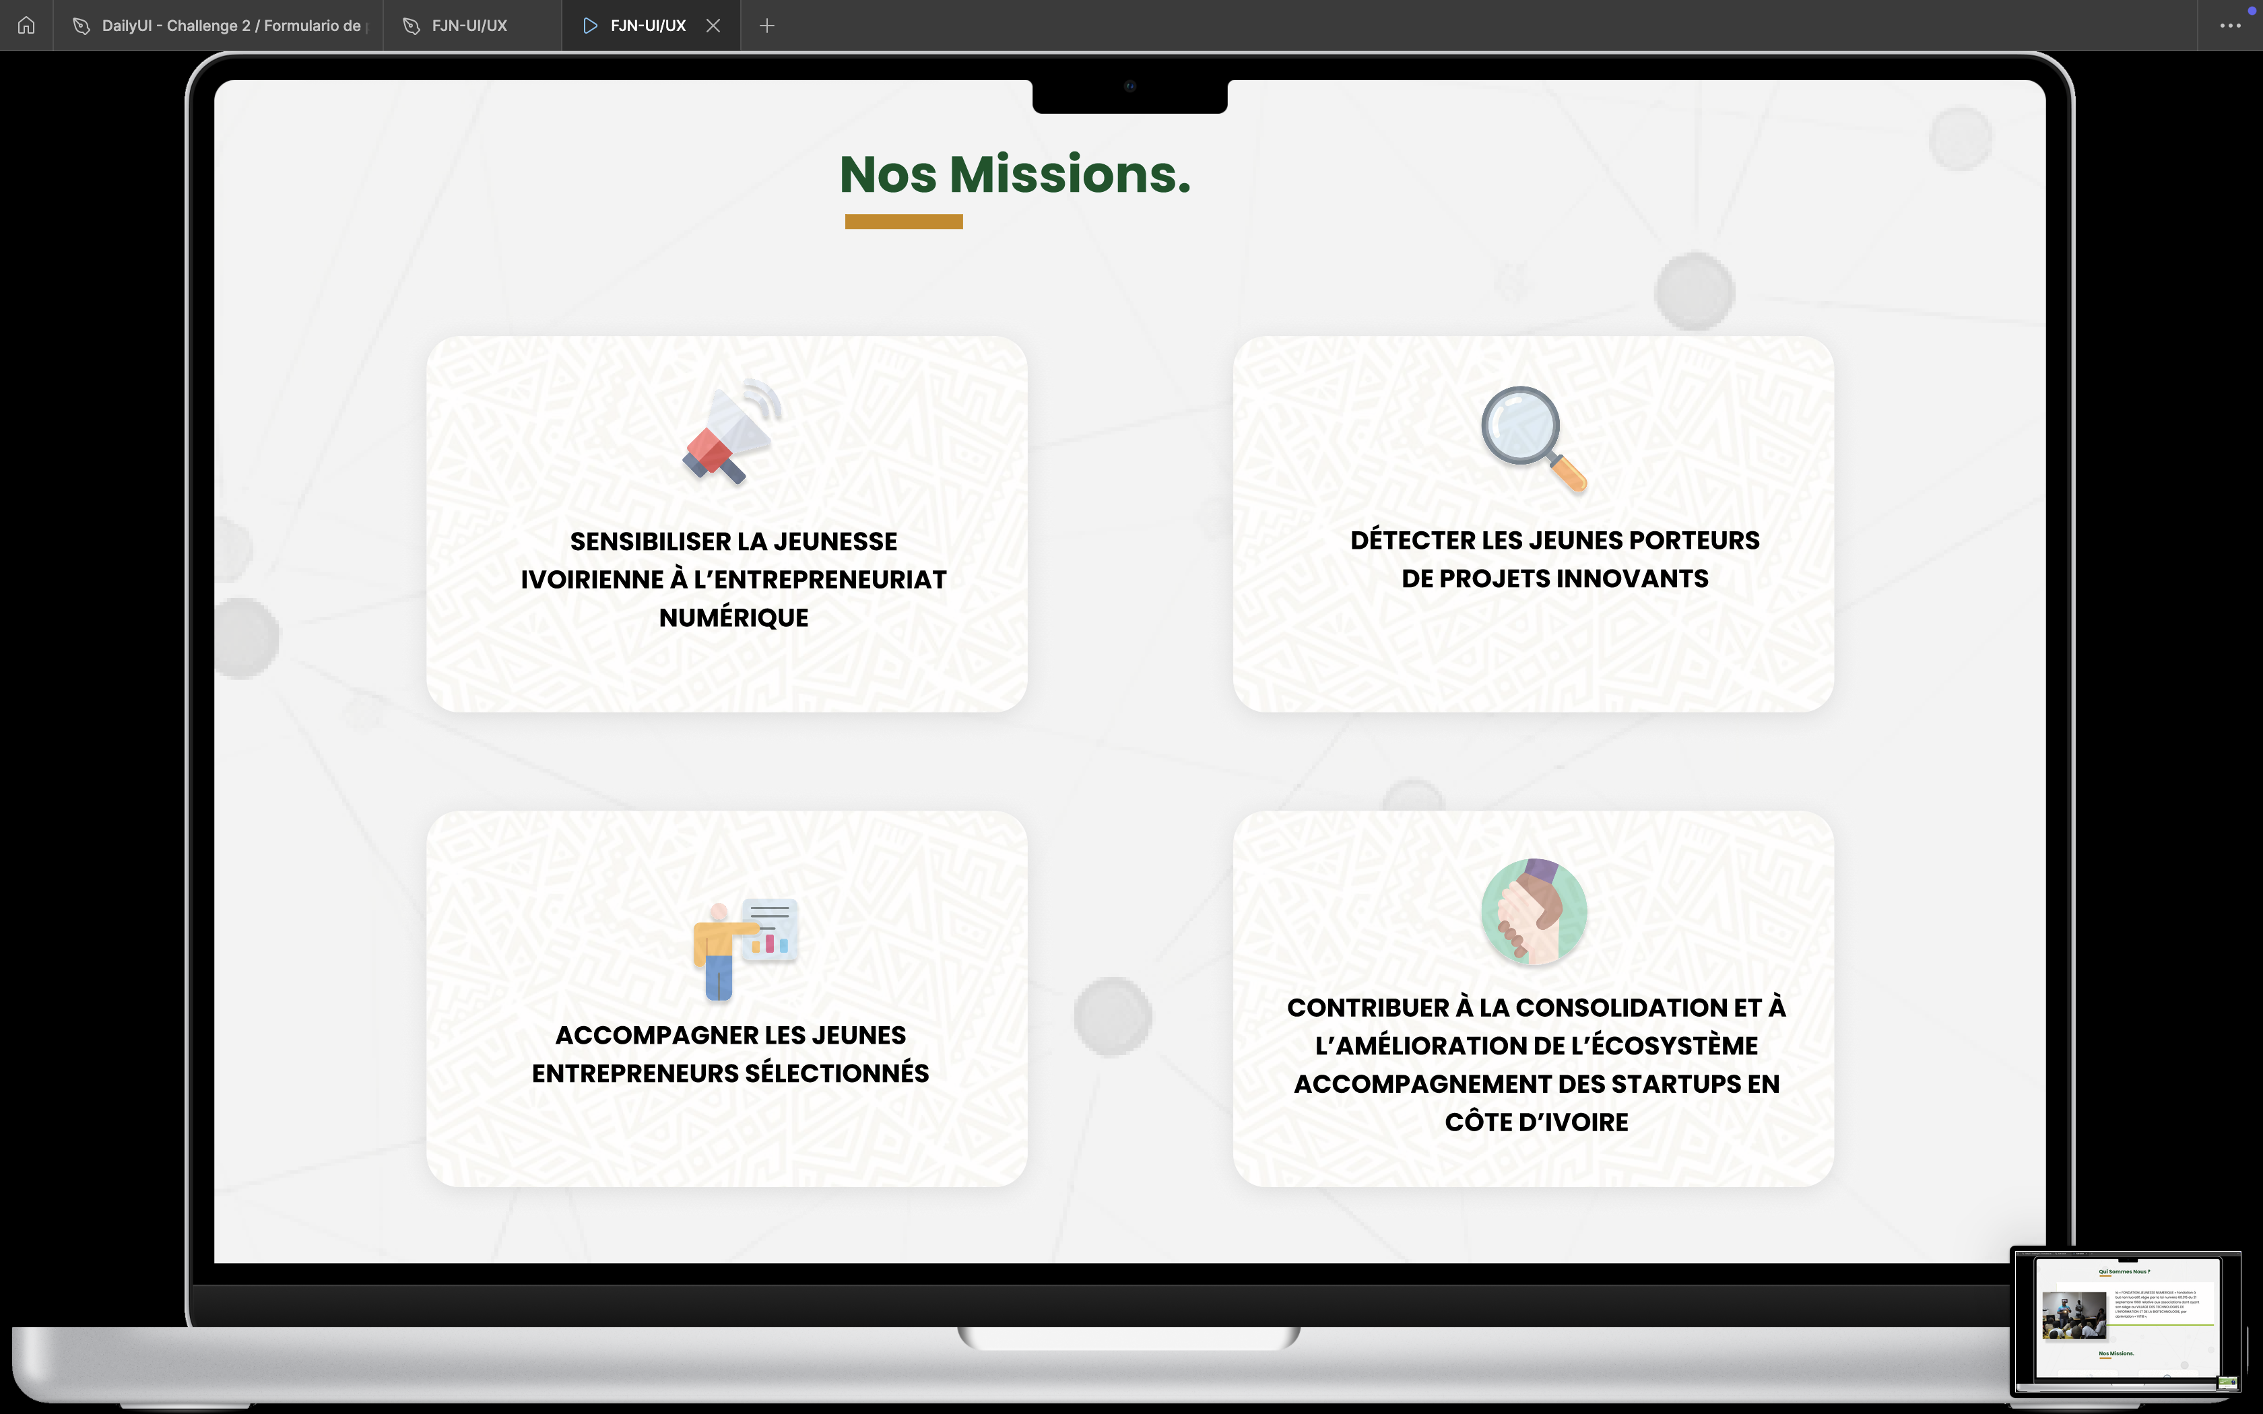Click the "Nos Missions." heading
The width and height of the screenshot is (2263, 1414).
(x=1016, y=174)
